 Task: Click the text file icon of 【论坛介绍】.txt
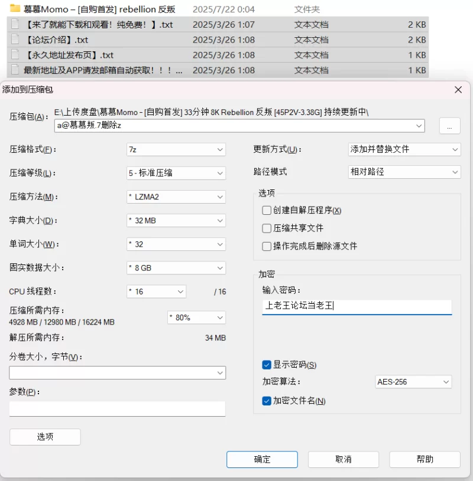(15, 40)
